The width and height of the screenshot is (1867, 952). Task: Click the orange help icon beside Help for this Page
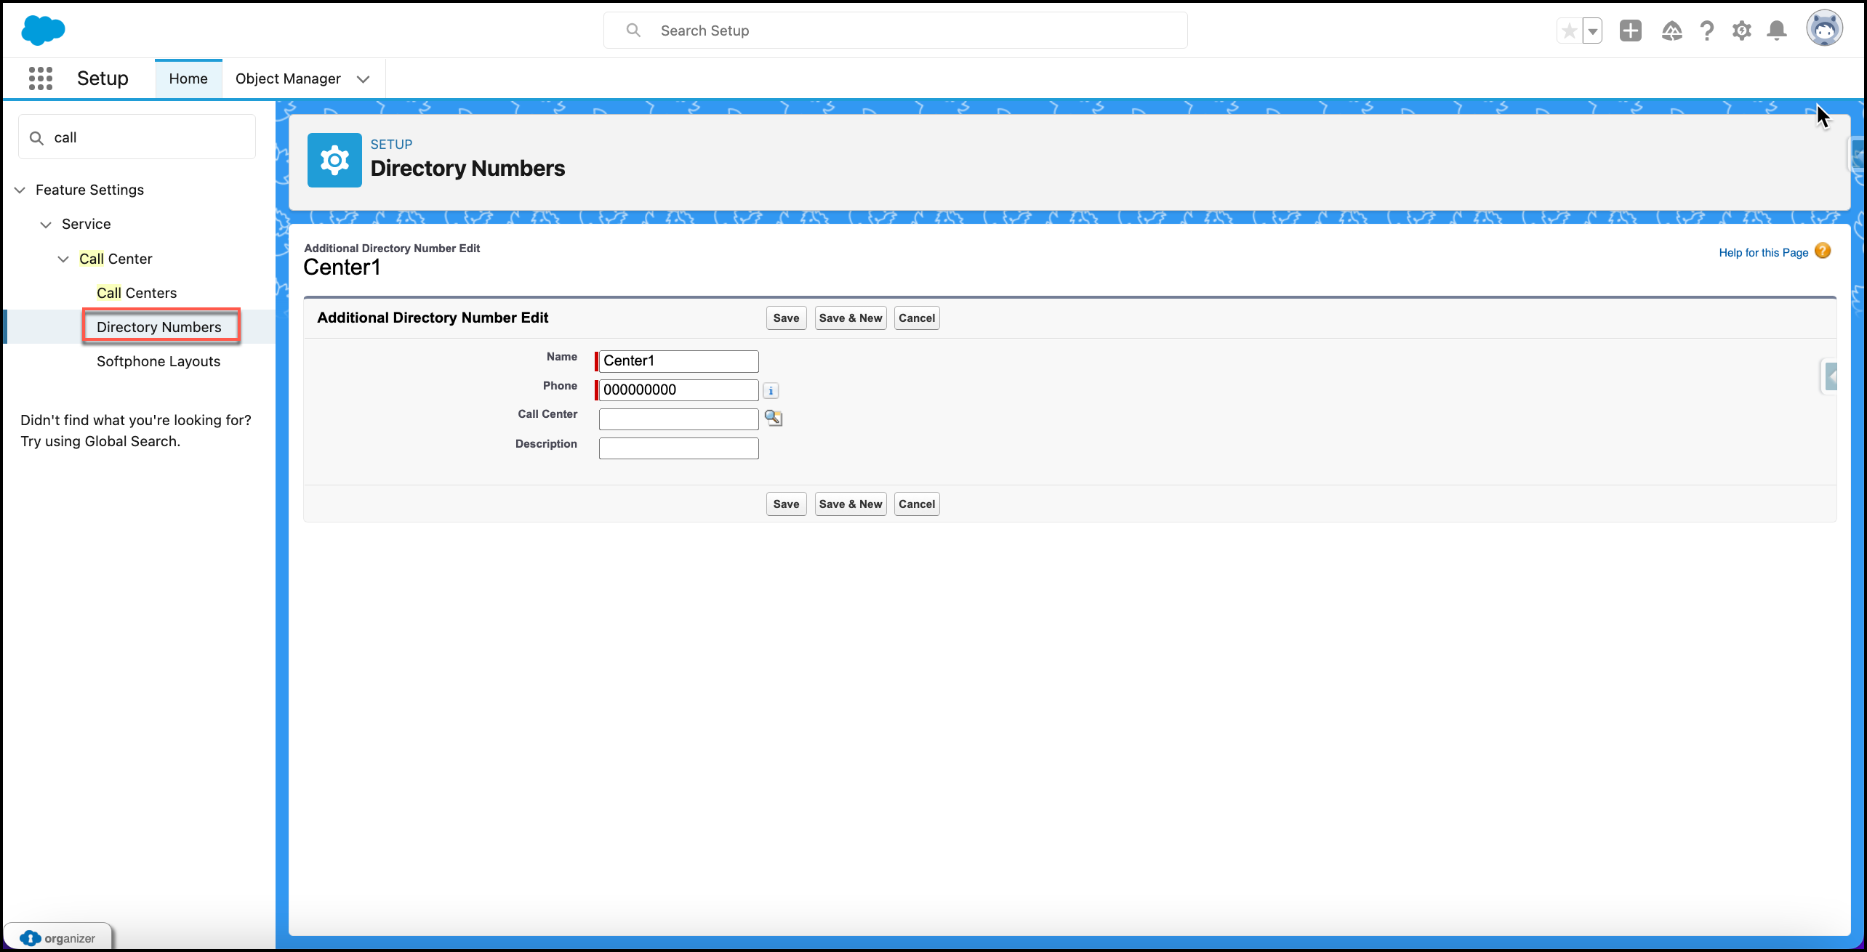coord(1823,251)
